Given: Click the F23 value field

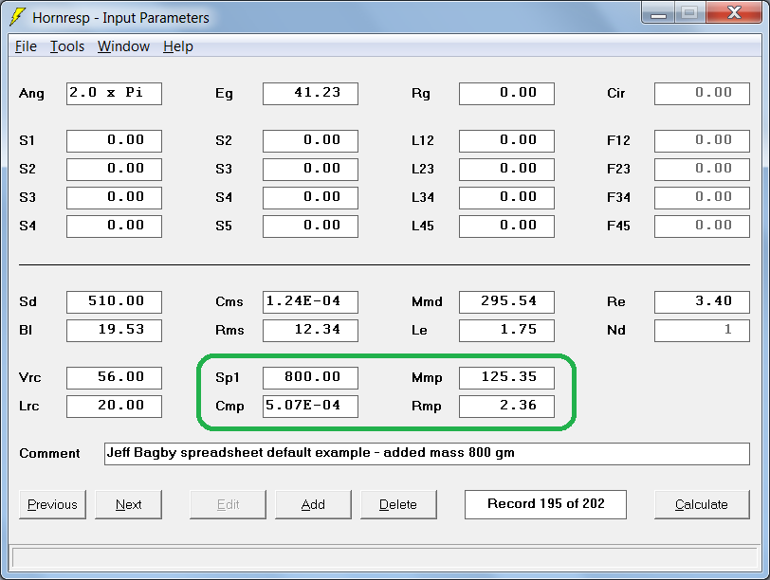Looking at the screenshot, I should 703,170.
